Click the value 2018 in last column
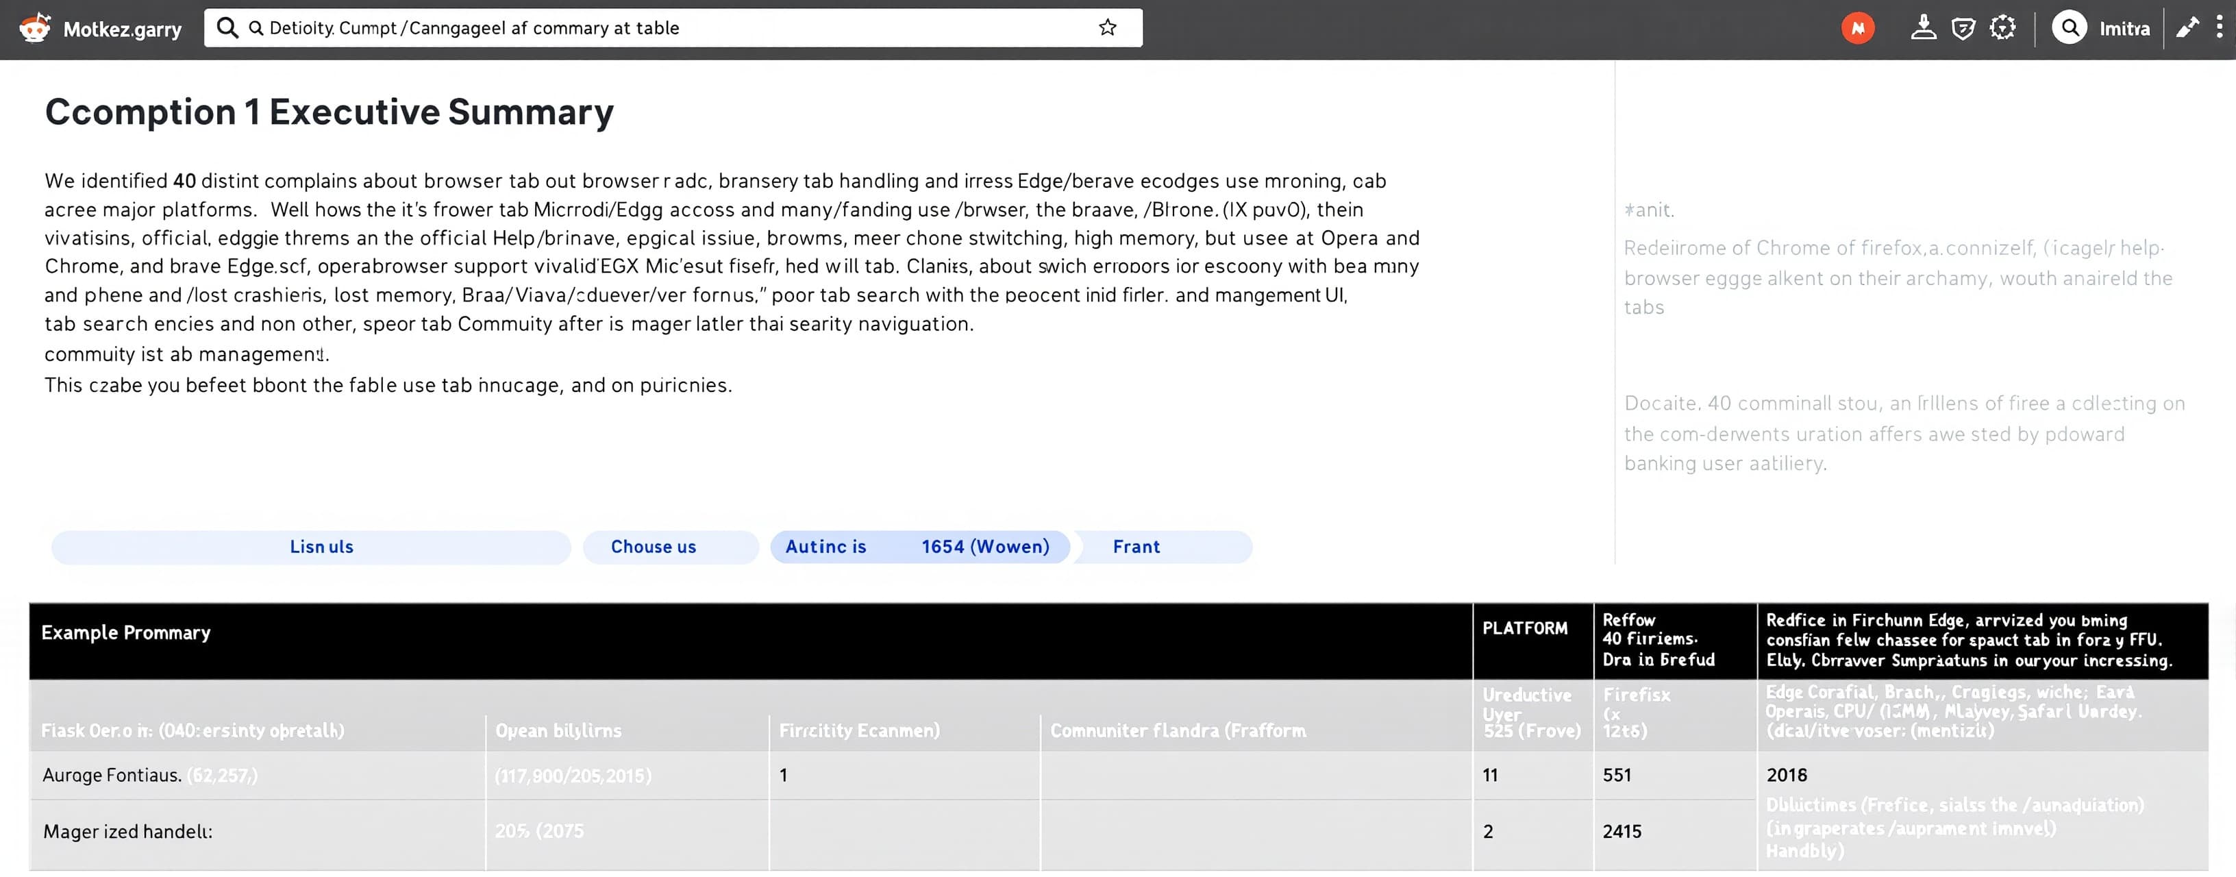Image resolution: width=2236 pixels, height=877 pixels. [x=1787, y=774]
